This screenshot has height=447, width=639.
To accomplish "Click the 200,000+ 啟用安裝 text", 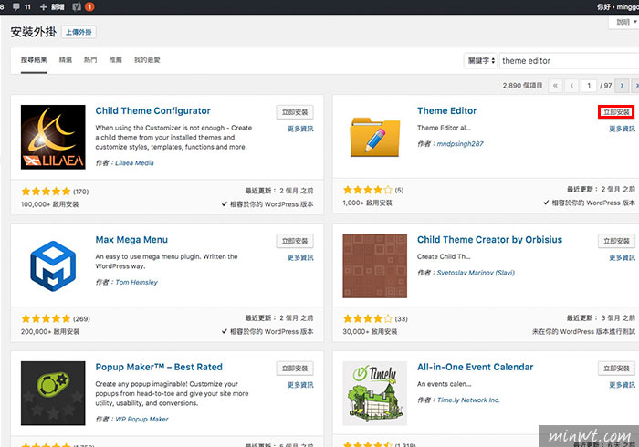I will 50,332.
